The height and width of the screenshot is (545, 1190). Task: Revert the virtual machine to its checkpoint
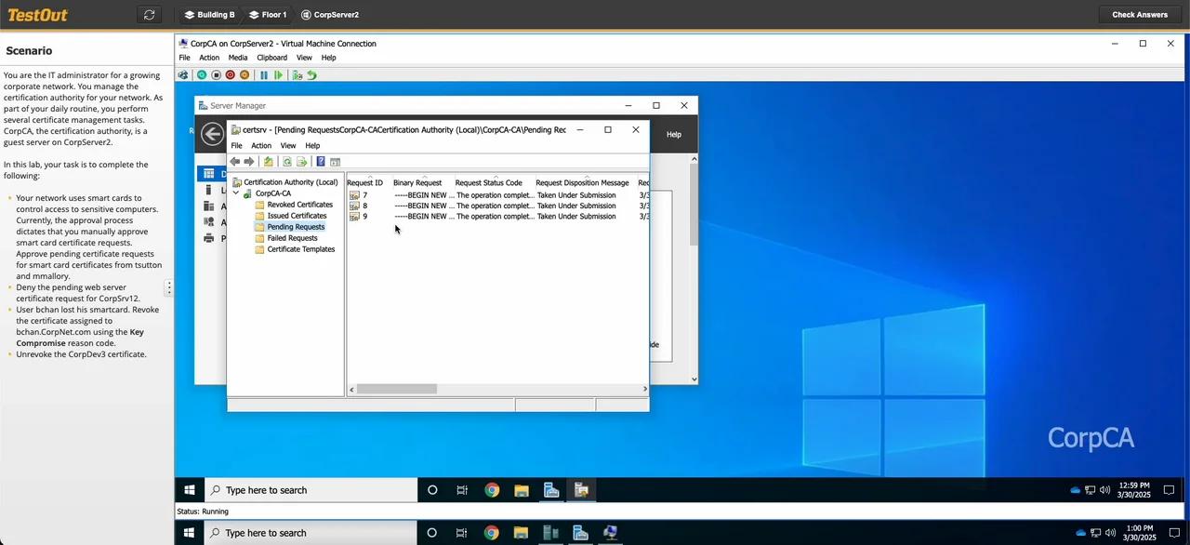[312, 74]
